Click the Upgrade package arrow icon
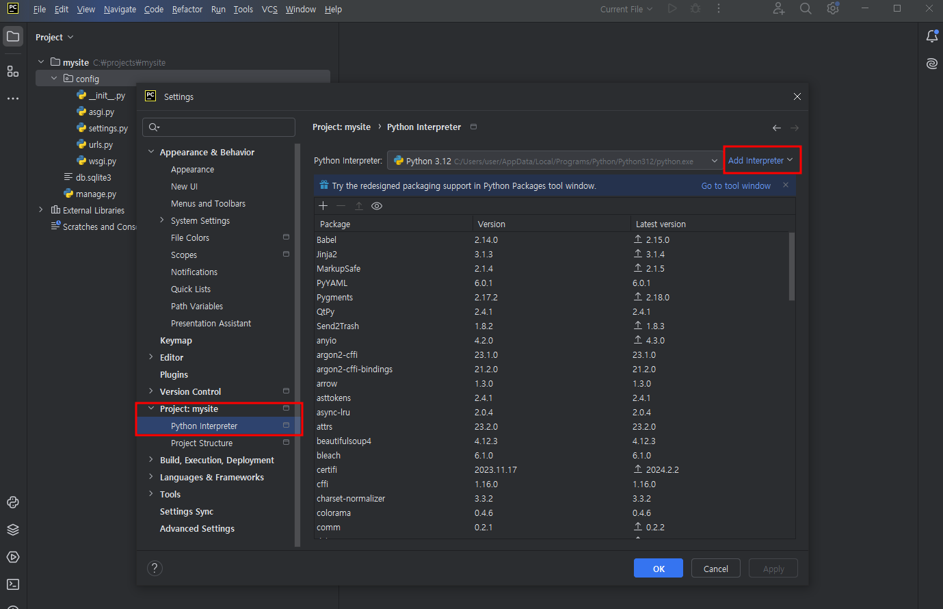 359,206
